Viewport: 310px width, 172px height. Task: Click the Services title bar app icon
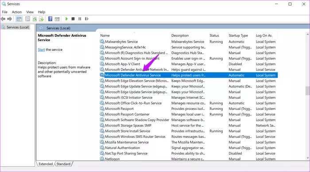coord(4,4)
